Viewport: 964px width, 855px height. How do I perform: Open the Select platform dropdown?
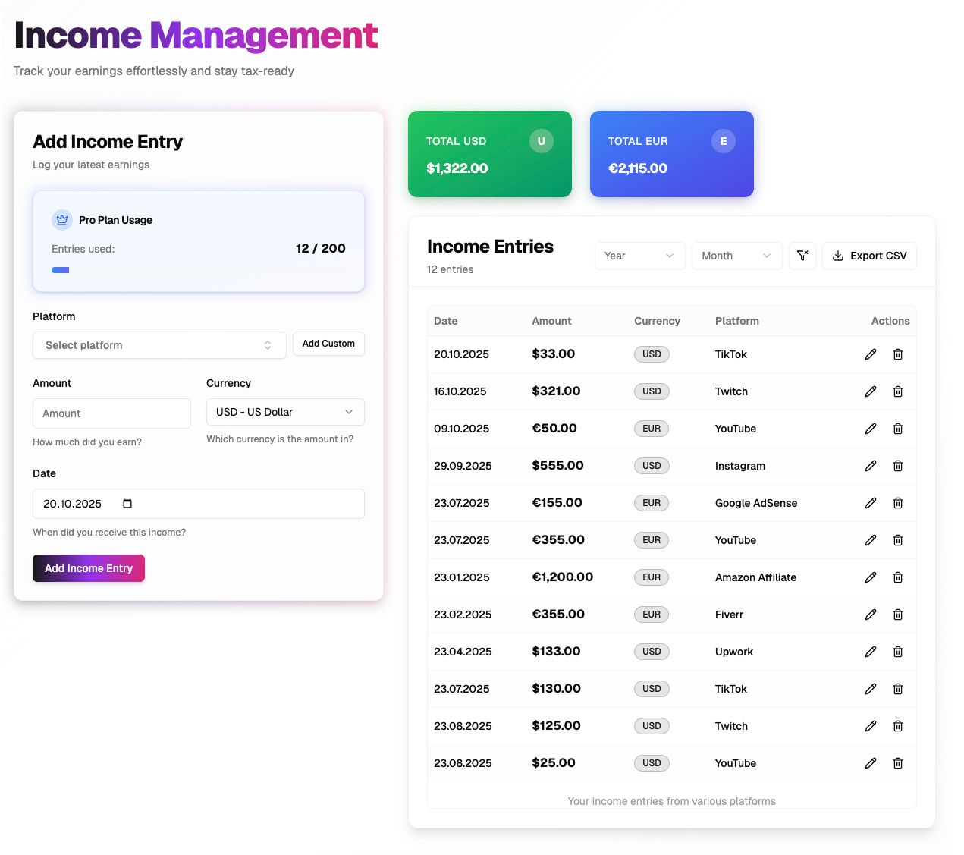(159, 345)
